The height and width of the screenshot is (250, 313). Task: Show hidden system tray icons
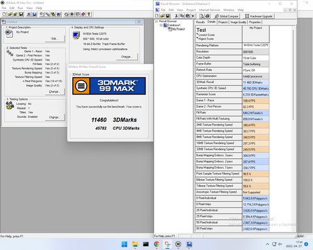pos(267,244)
